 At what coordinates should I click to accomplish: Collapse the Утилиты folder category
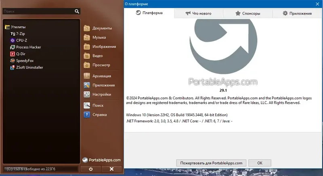(15, 27)
